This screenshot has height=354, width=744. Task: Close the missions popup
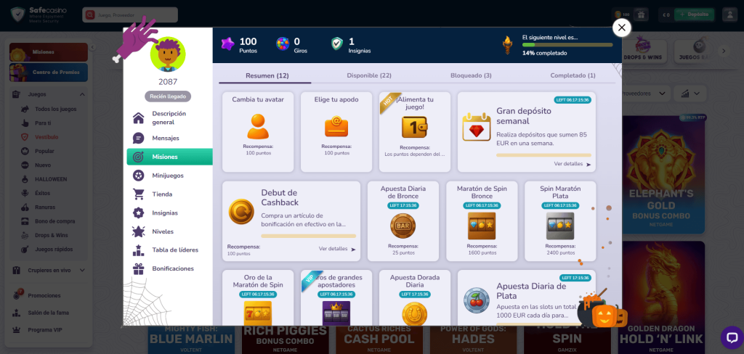pos(622,28)
